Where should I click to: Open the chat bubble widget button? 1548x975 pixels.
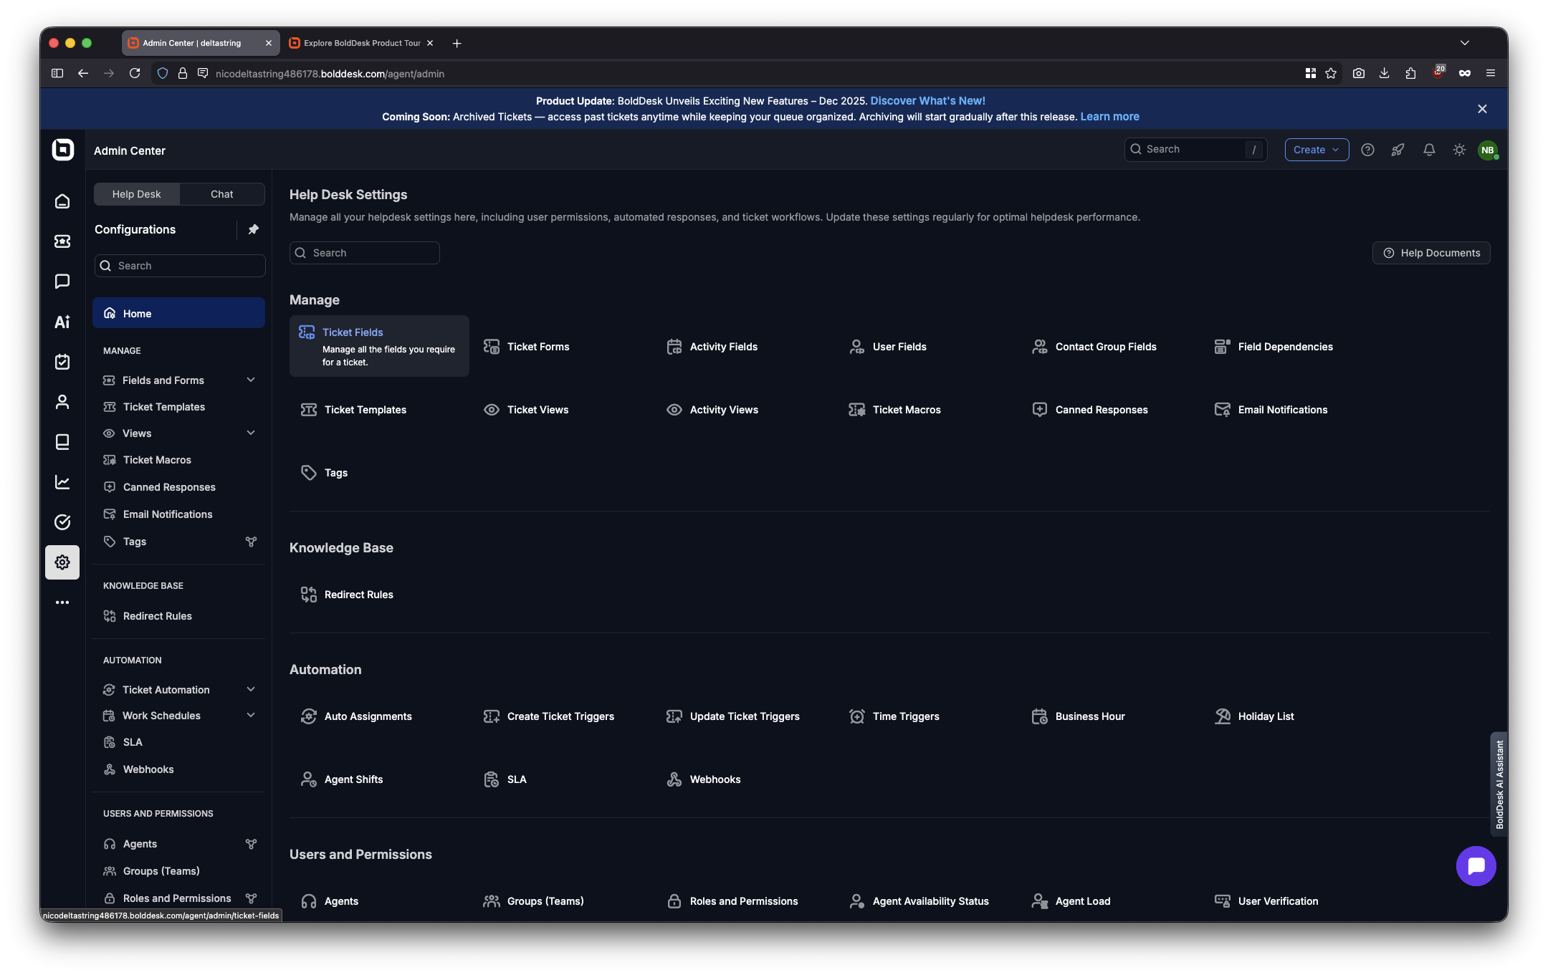point(1476,866)
